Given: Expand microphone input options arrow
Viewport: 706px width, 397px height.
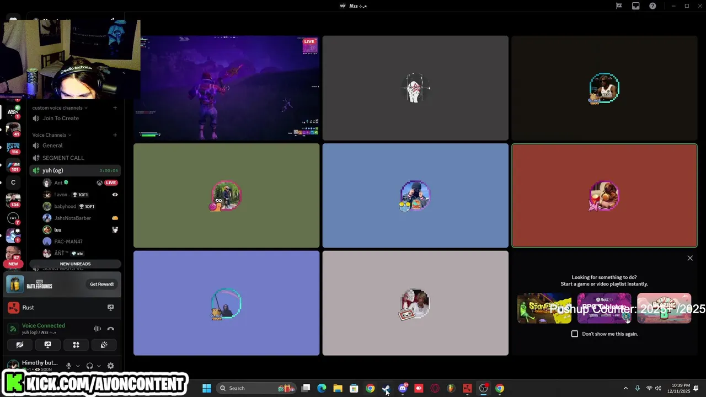Looking at the screenshot, I should 78,366.
